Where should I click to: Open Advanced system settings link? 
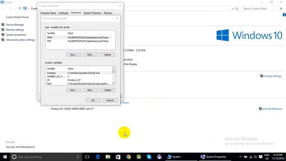20,40
